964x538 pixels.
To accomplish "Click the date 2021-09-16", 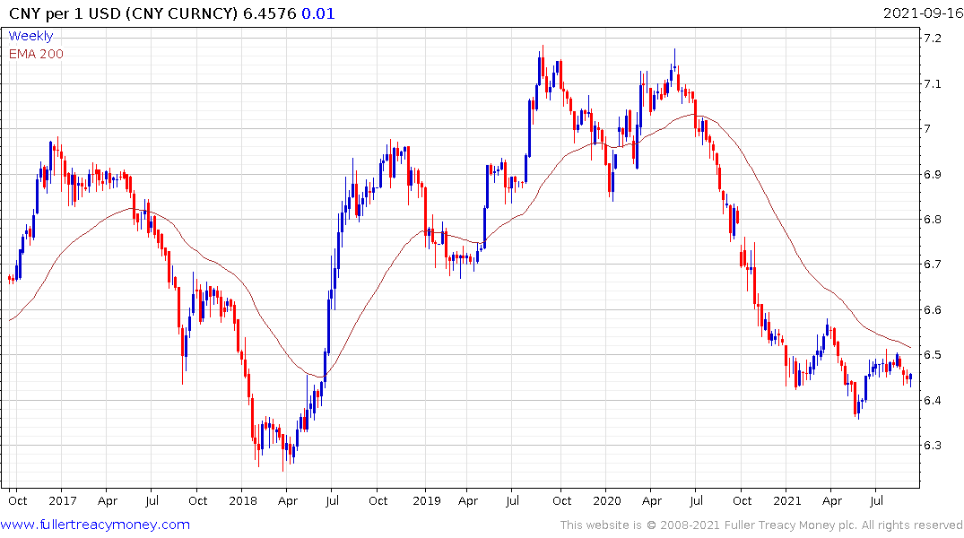I will [x=923, y=13].
